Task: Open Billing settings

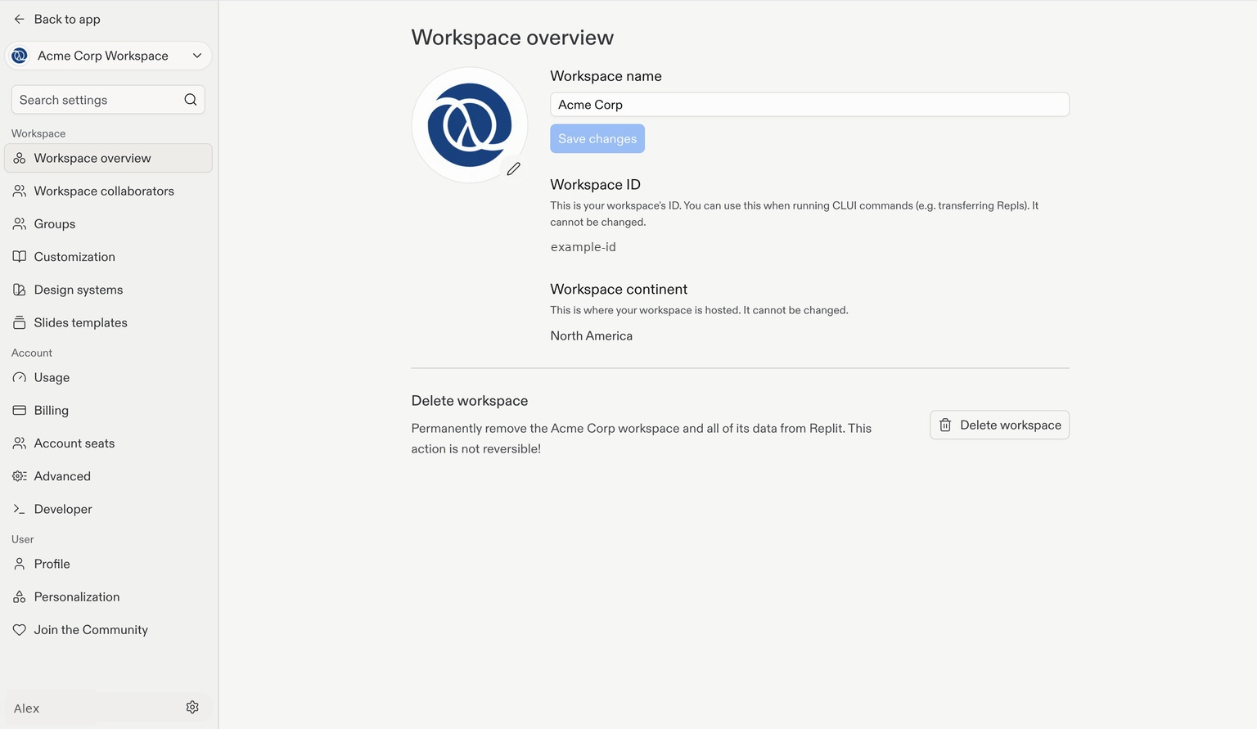Action: click(x=108, y=410)
